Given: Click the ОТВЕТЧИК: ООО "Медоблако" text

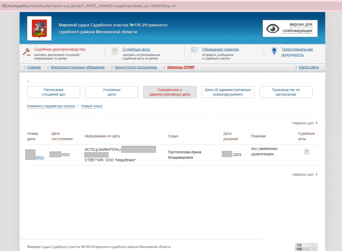Looking at the screenshot, I should coord(110,160).
